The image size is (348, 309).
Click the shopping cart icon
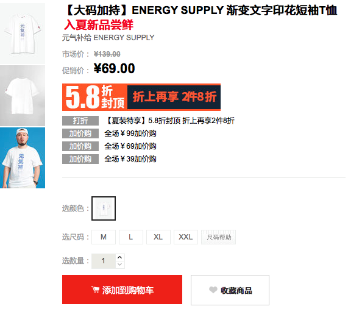96,289
